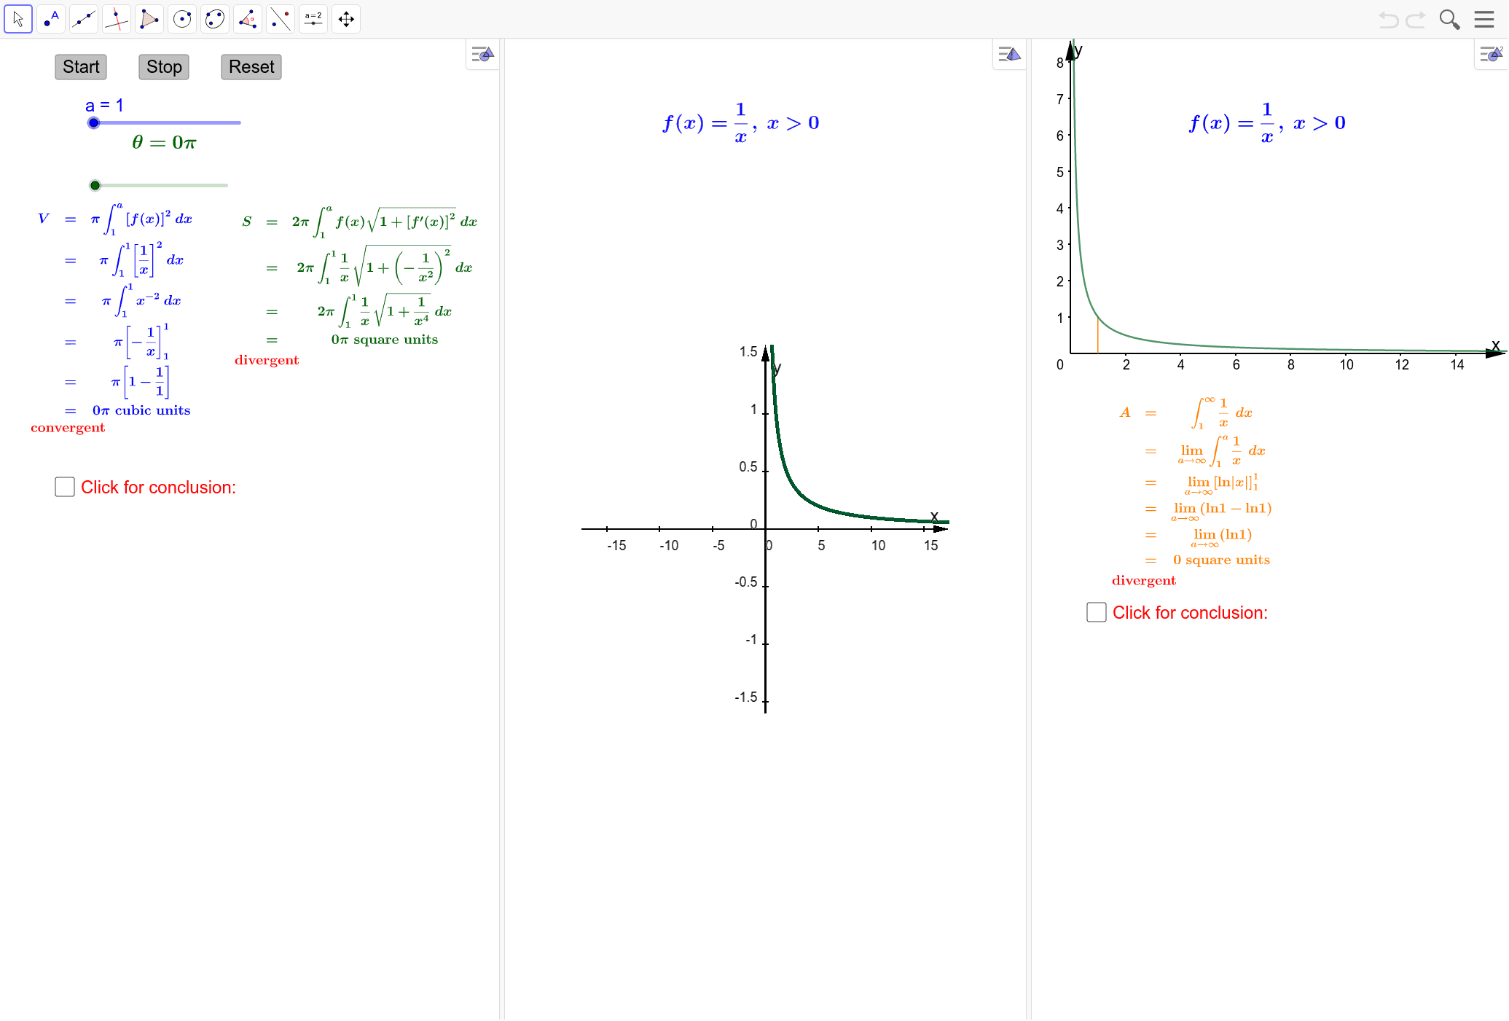The image size is (1509, 1021).
Task: Open the search magnifier
Action: pyautogui.click(x=1449, y=20)
